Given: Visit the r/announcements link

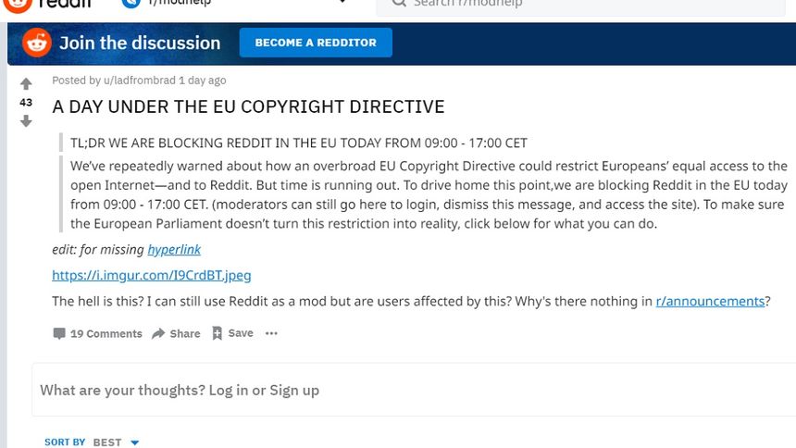Looking at the screenshot, I should [x=710, y=301].
